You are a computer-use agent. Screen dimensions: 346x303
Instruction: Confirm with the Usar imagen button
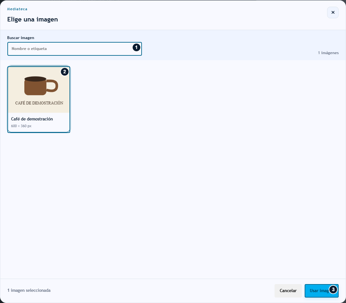[x=322, y=291]
